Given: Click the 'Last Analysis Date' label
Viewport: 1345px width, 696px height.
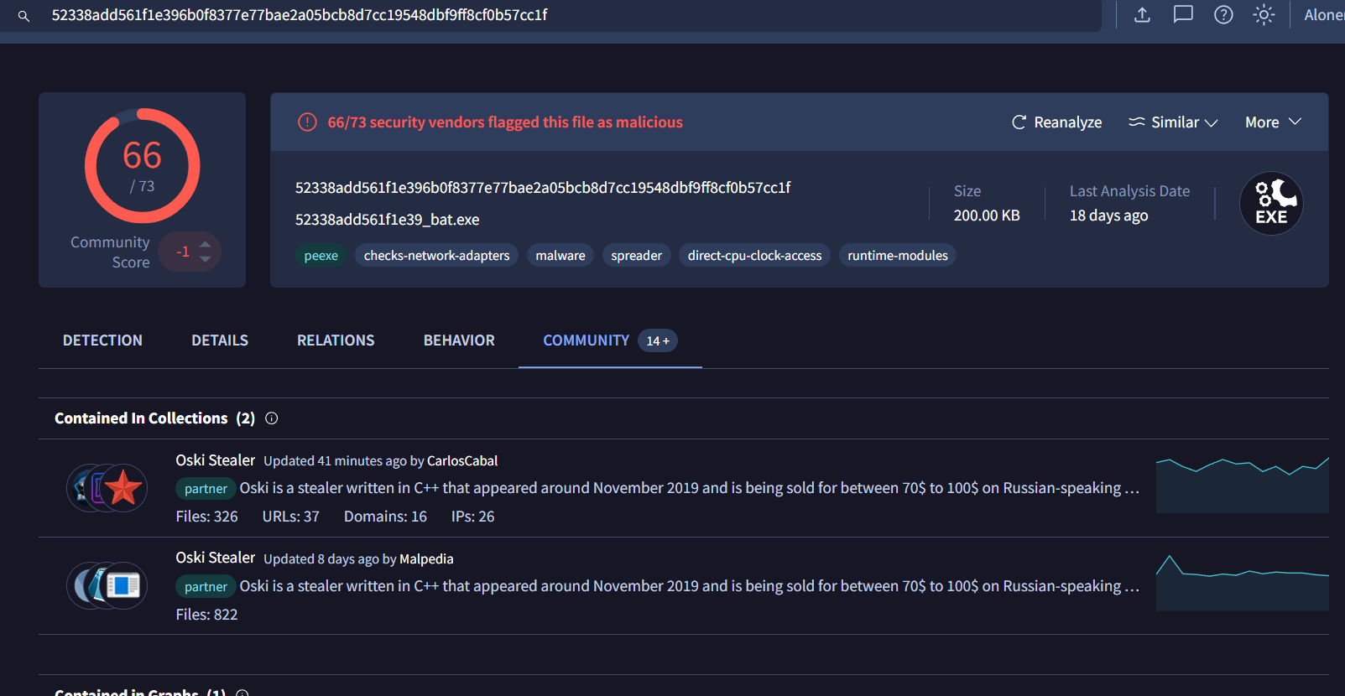Looking at the screenshot, I should (x=1129, y=191).
